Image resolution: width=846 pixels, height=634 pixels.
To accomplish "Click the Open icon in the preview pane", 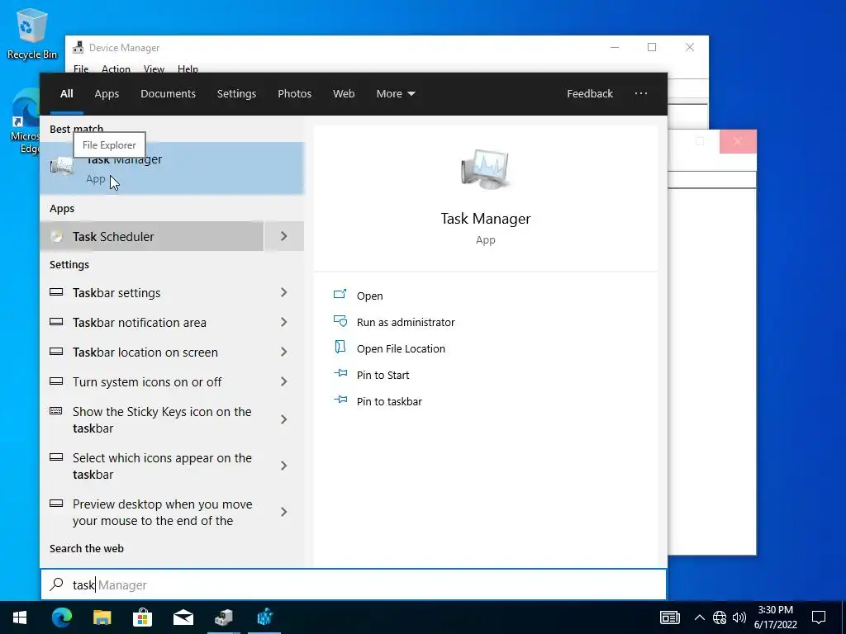I will pos(340,295).
